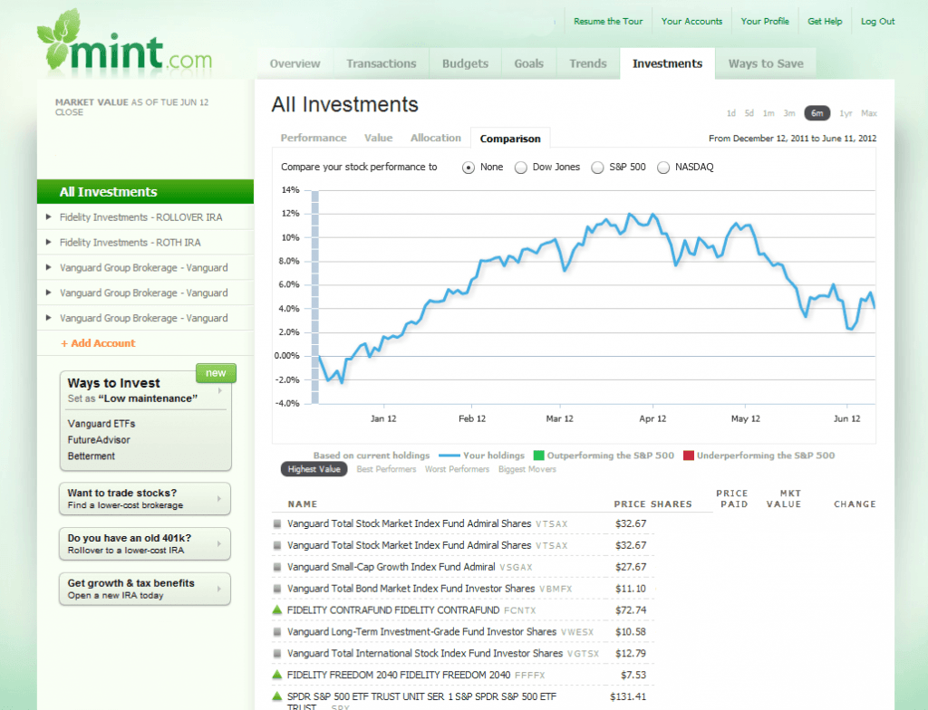This screenshot has height=710, width=928.
Task: Show Best Performers list
Action: coord(386,469)
